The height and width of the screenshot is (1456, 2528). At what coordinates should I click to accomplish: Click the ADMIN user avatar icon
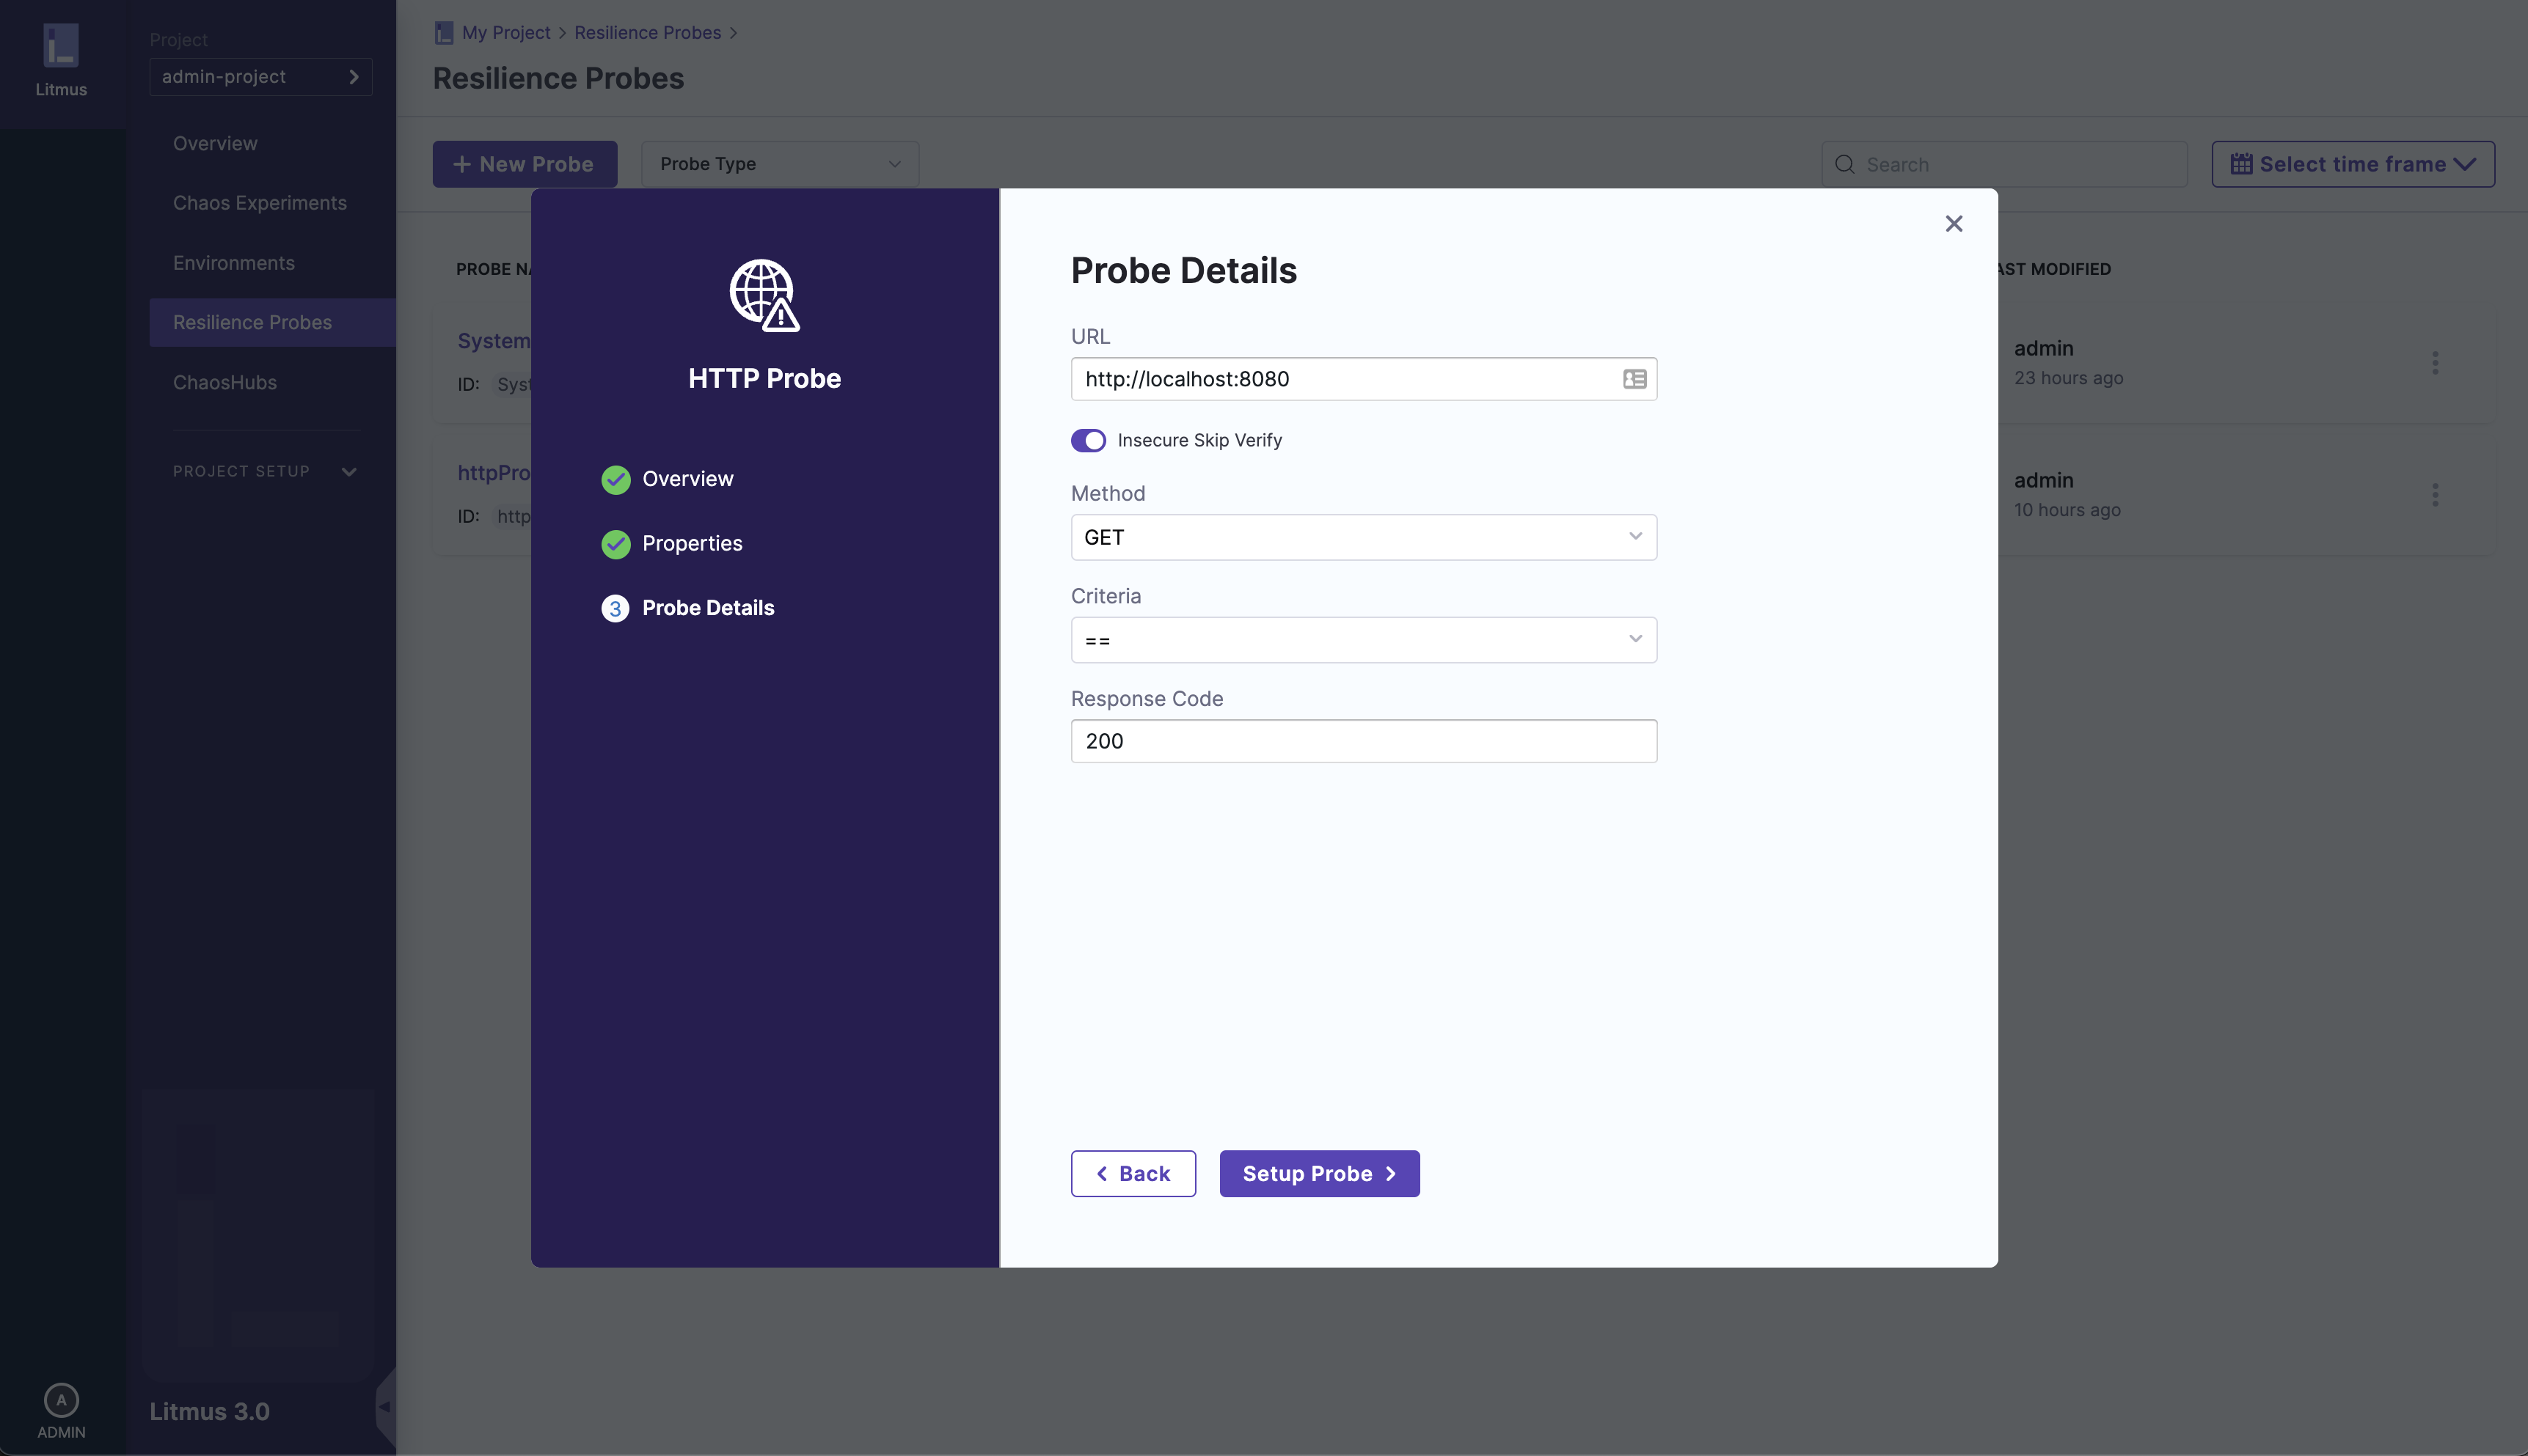61,1400
